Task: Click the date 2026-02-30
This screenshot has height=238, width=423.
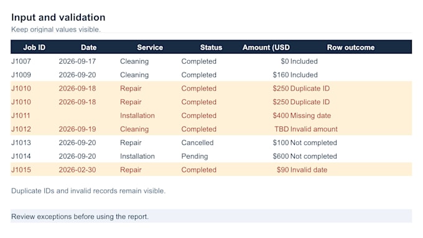Action: (77, 170)
